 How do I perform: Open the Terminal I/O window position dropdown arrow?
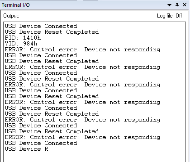pyautogui.click(x=169, y=5)
